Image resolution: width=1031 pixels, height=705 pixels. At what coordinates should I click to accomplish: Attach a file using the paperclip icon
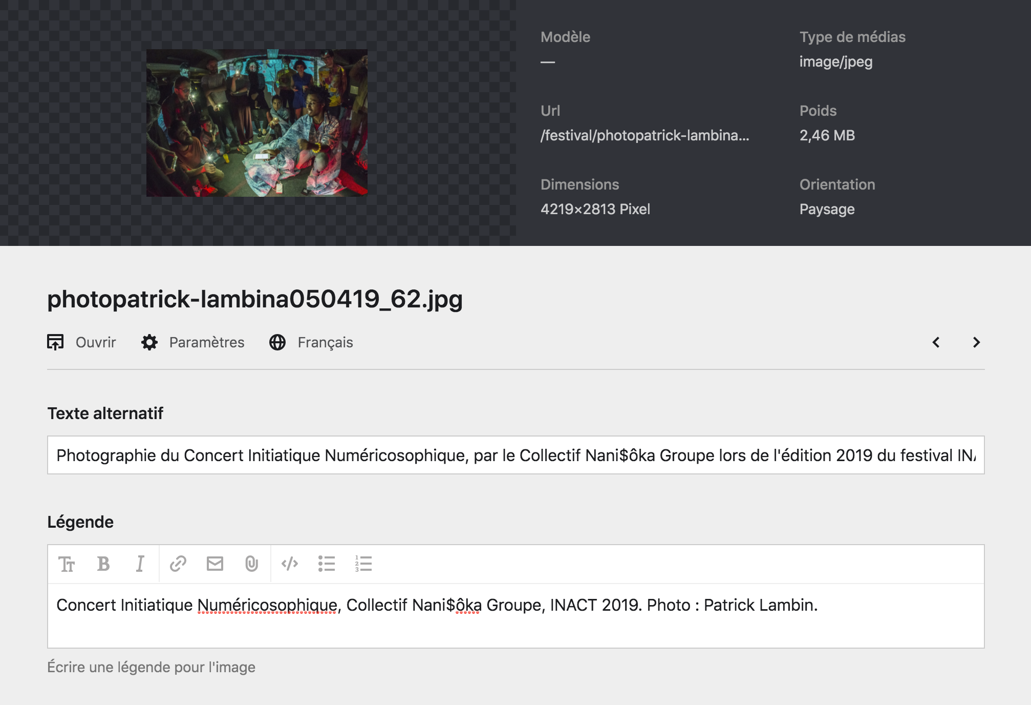click(x=252, y=564)
